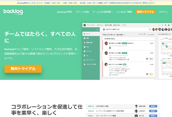Screen dimensions: 172x117
Task: Open the bell notifications icon
Action: tap(169, 25)
